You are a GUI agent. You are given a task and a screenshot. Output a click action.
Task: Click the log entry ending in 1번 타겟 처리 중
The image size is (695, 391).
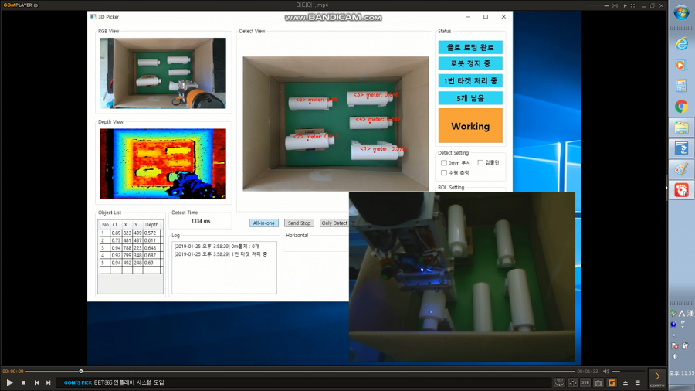(x=221, y=254)
